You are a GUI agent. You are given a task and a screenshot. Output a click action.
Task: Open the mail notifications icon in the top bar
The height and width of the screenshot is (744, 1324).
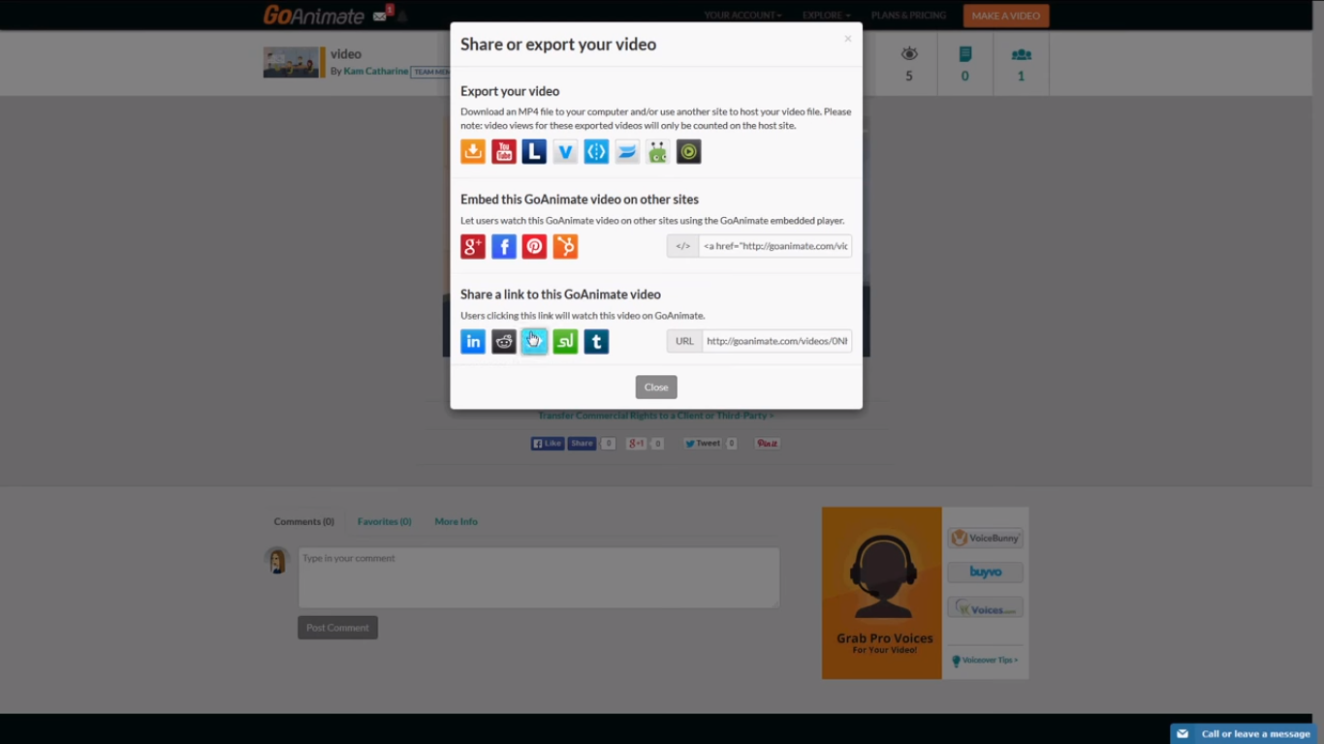click(379, 15)
